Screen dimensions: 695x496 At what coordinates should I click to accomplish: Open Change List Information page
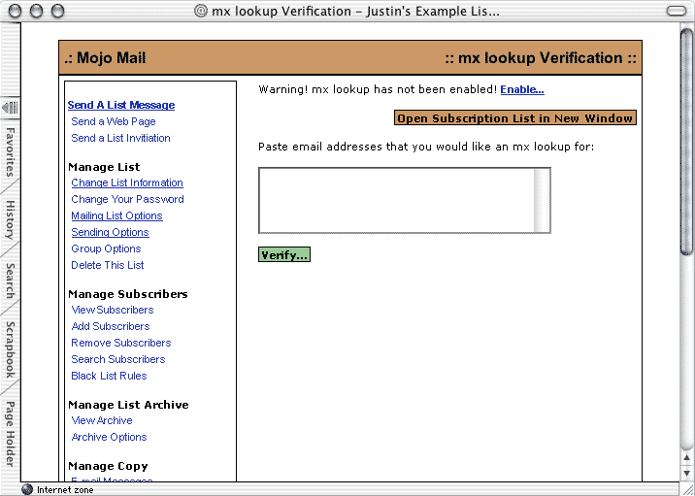pyautogui.click(x=127, y=182)
